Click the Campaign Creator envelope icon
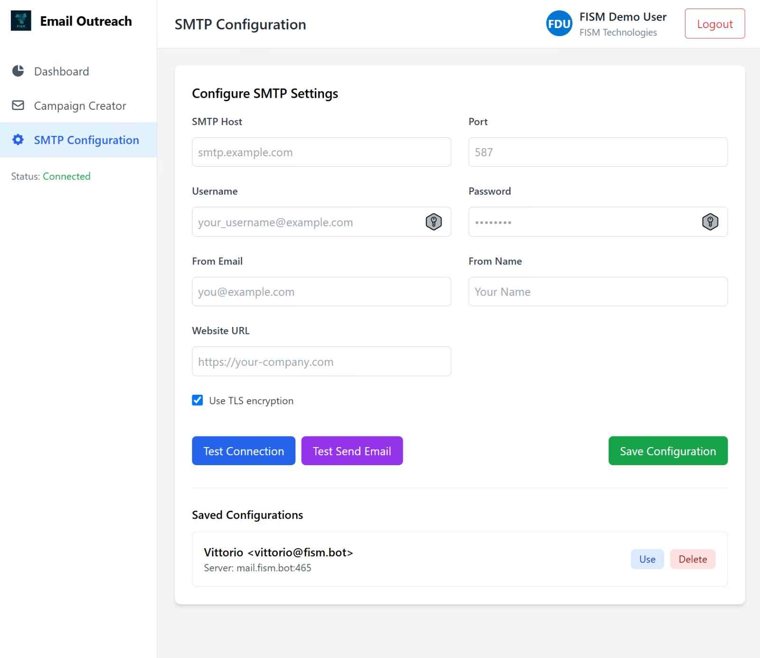 pos(18,105)
